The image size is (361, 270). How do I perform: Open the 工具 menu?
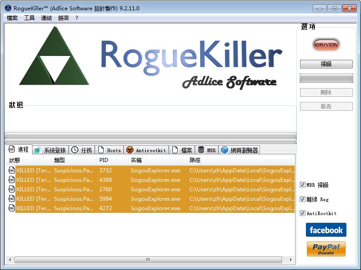29,18
